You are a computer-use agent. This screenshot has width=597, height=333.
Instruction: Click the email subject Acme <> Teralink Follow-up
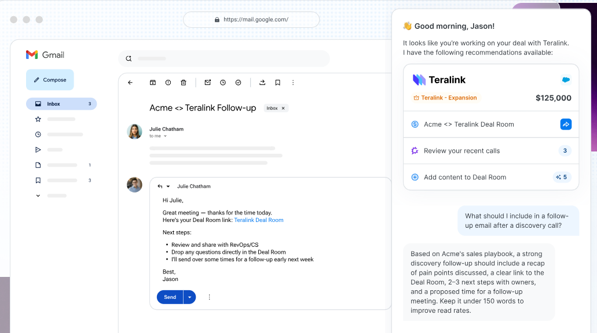[203, 108]
